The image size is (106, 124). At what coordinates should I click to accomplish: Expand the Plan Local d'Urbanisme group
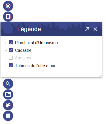[6, 43]
